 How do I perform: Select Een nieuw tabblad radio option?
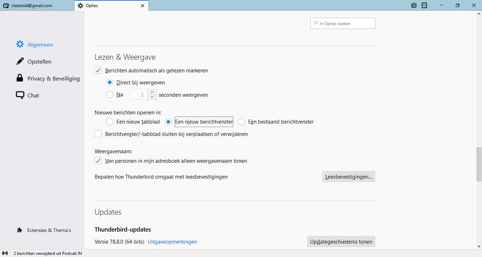click(110, 122)
